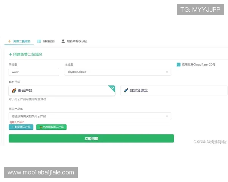Open the 免费二级域名 tab
Image resolution: width=228 pixels, height=182 pixels.
click(19, 41)
